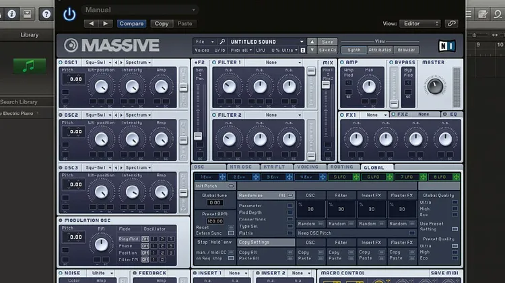Image resolution: width=505 pixels, height=283 pixels.
Task: Enable Extern Sync checkbox
Action: click(x=231, y=233)
